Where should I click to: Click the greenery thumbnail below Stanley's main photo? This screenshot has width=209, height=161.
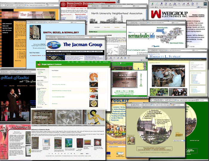[159, 92]
